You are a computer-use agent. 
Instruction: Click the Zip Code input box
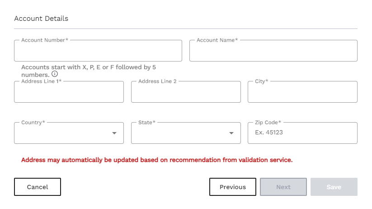[x=302, y=133]
